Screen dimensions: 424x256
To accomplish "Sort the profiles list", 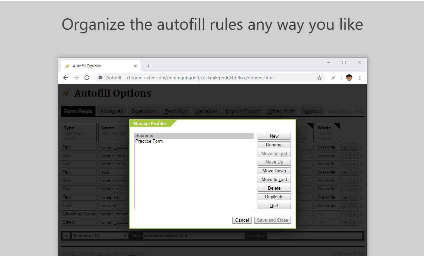I will click(x=274, y=205).
